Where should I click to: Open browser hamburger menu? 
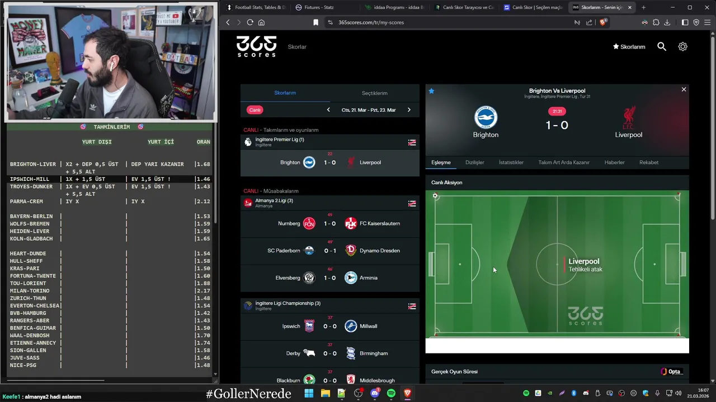point(708,22)
